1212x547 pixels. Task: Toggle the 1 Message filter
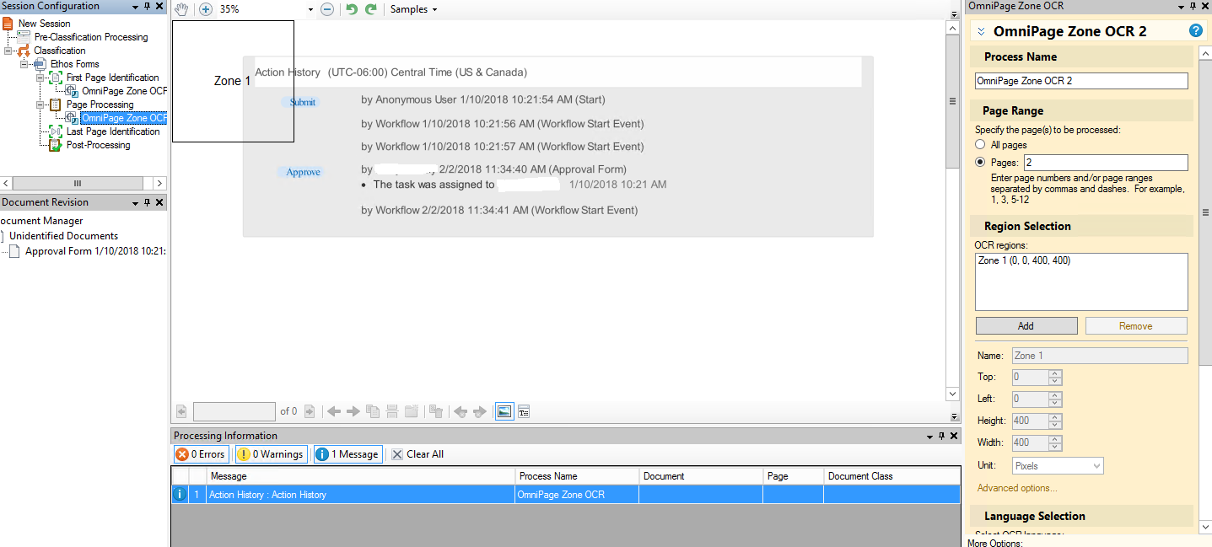[x=347, y=454]
